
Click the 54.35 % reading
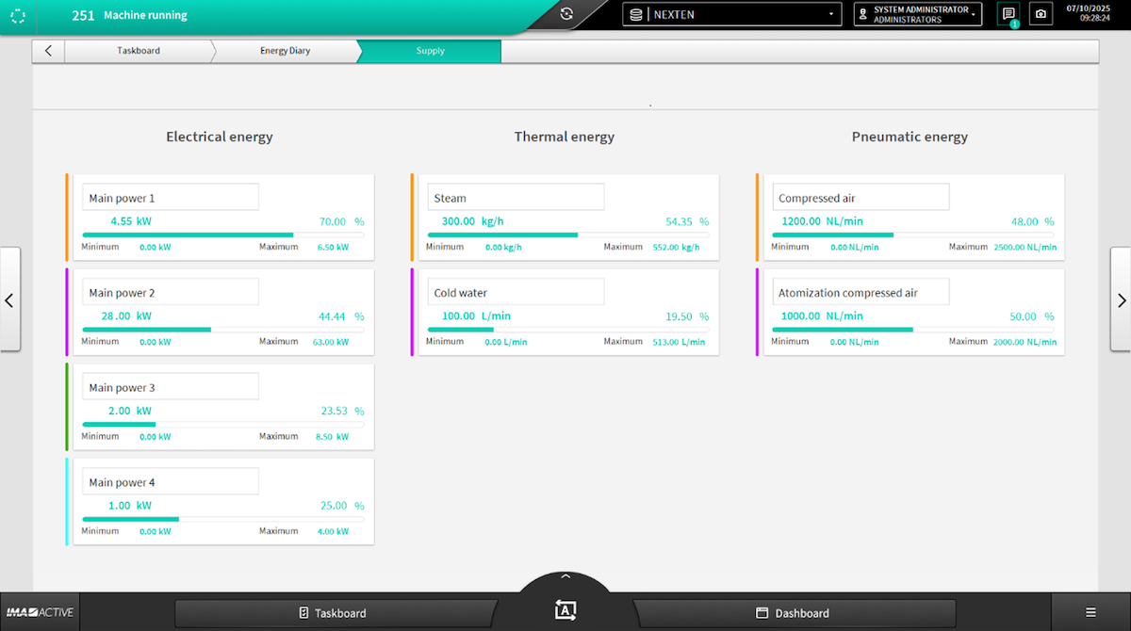click(687, 222)
